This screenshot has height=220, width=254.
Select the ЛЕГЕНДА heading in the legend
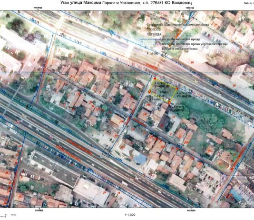[154, 34]
